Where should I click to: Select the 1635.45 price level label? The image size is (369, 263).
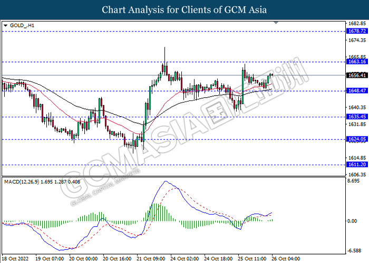357,117
